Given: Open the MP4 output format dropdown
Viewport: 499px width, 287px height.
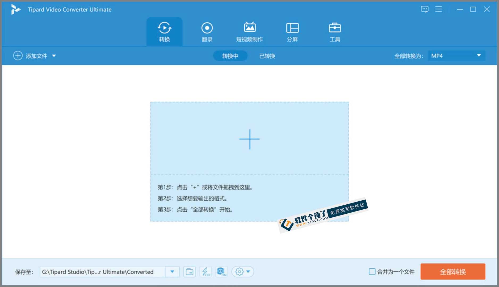Looking at the screenshot, I should (x=456, y=56).
